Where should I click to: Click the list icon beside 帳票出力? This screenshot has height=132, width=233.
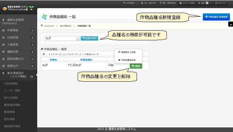tap(3, 66)
